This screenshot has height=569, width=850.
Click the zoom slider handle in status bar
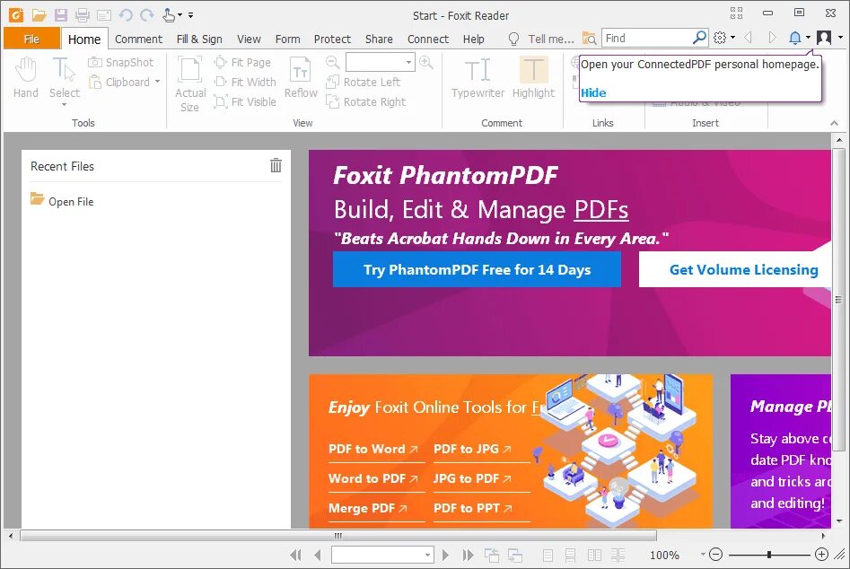pos(769,555)
